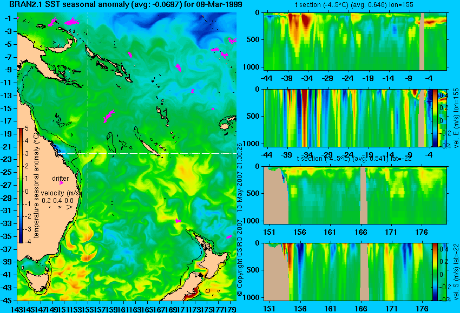Click the southward velocity colorbar
Viewport: 460px width, 313px height.
point(435,272)
